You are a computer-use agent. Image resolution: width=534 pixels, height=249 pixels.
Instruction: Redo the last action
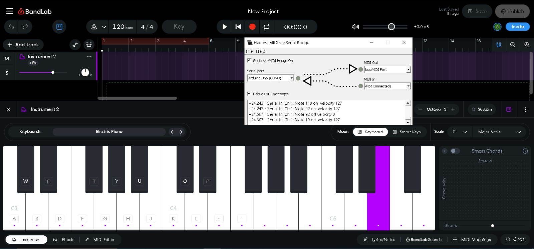pyautogui.click(x=25, y=27)
